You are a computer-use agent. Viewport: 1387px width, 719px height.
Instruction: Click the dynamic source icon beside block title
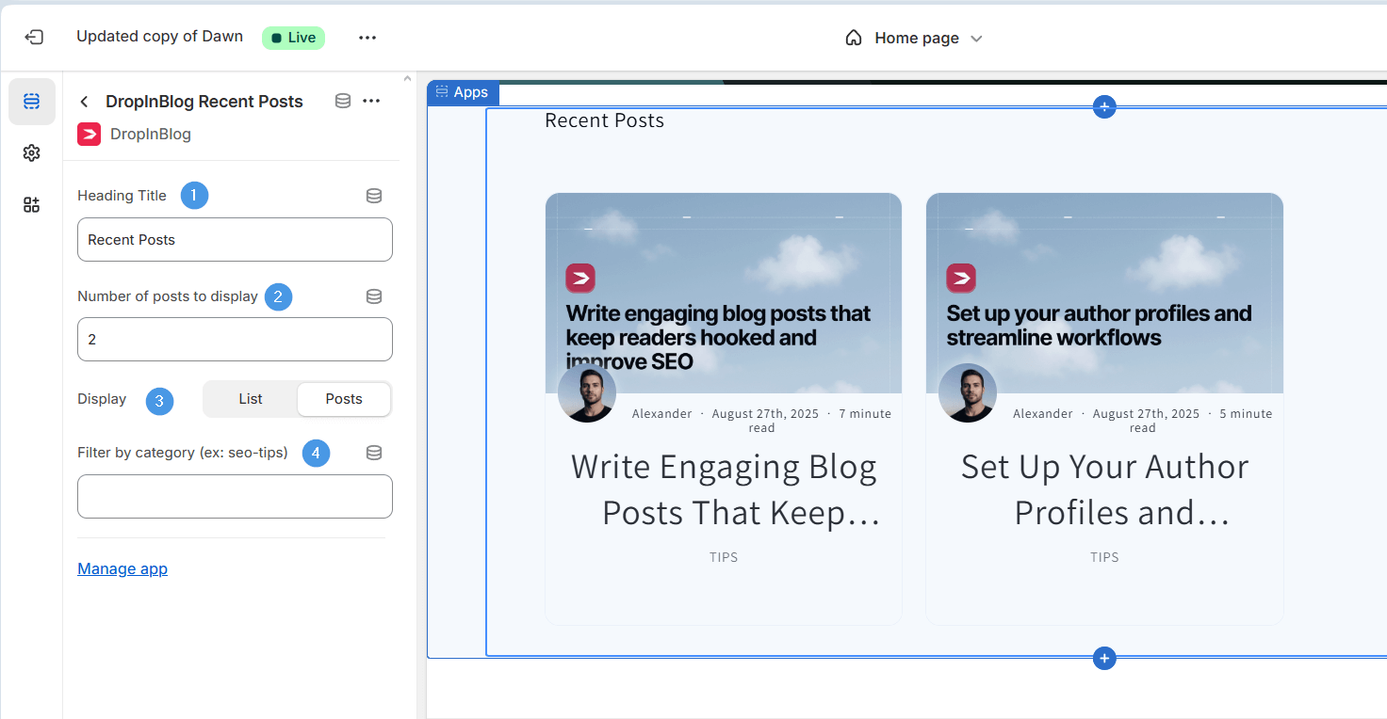tap(343, 101)
